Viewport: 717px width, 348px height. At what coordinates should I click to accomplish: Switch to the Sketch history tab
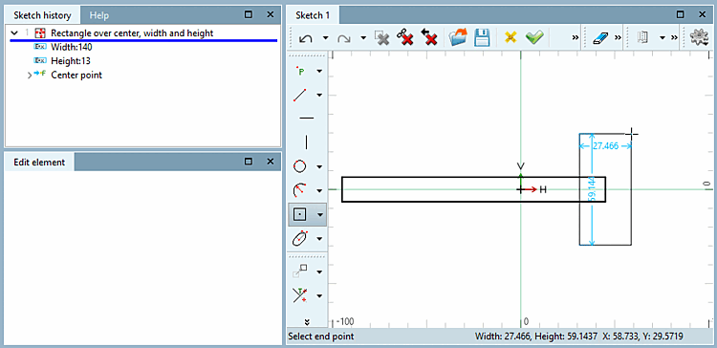(42, 15)
